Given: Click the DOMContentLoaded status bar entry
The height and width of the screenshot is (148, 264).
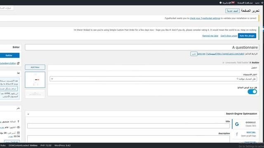Looking at the screenshot, I should (x=23, y=146).
